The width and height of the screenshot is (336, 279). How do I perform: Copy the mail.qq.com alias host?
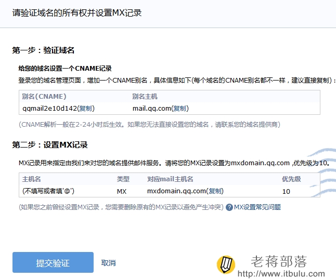179,109
